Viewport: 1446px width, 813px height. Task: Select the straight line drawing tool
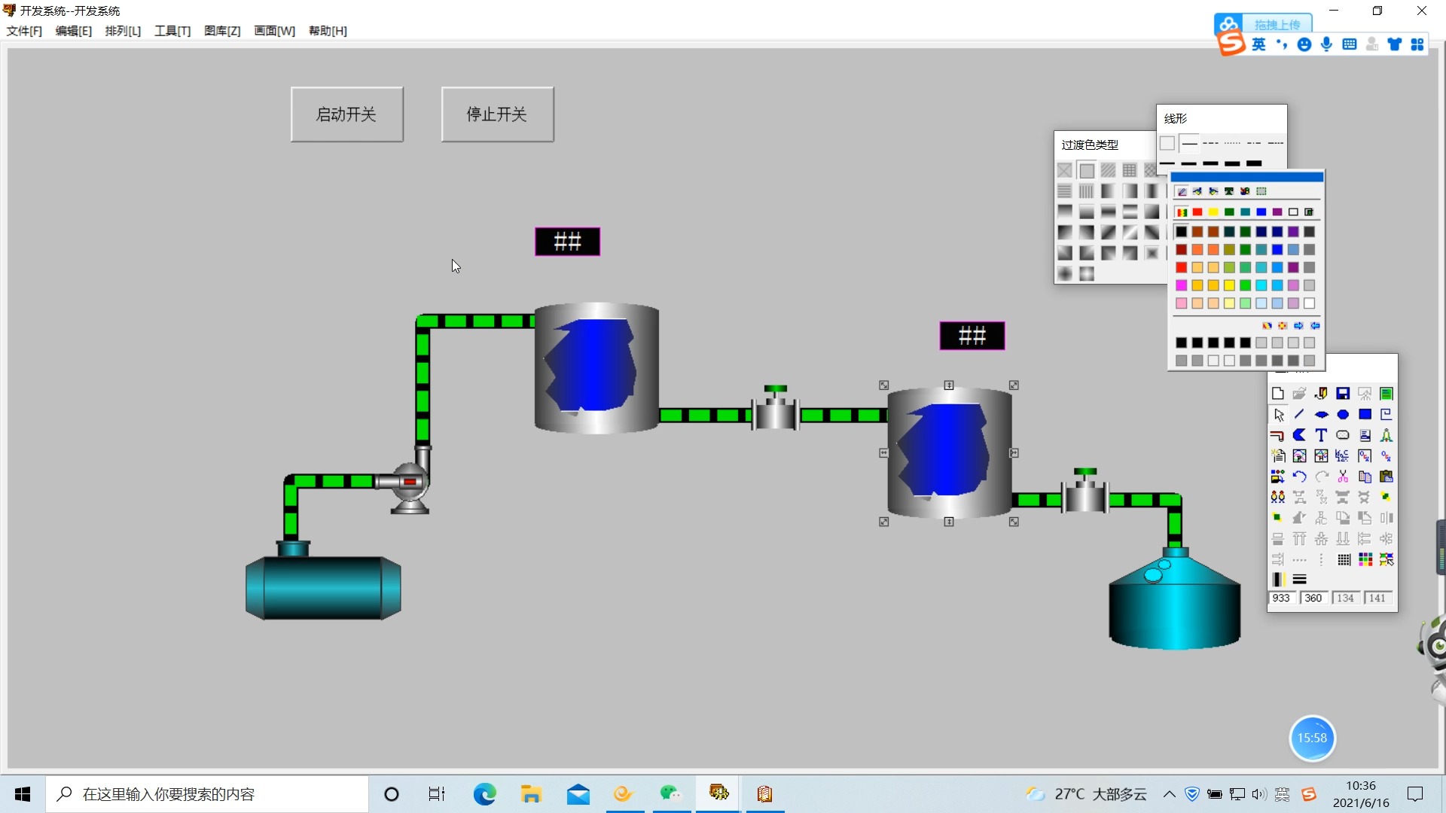1299,414
